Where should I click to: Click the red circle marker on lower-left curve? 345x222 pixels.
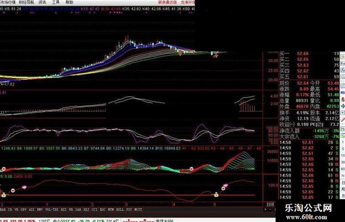point(13,191)
